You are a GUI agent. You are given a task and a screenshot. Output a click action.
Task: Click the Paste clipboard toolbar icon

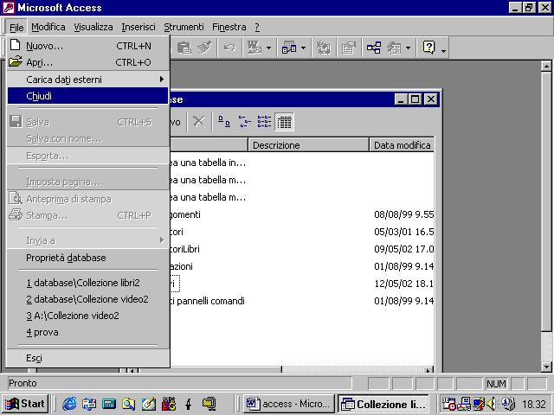[184, 48]
